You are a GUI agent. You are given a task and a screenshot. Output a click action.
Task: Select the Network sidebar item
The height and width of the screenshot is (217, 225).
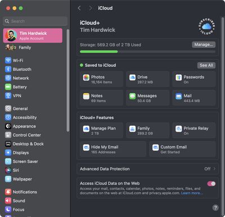point(17,78)
